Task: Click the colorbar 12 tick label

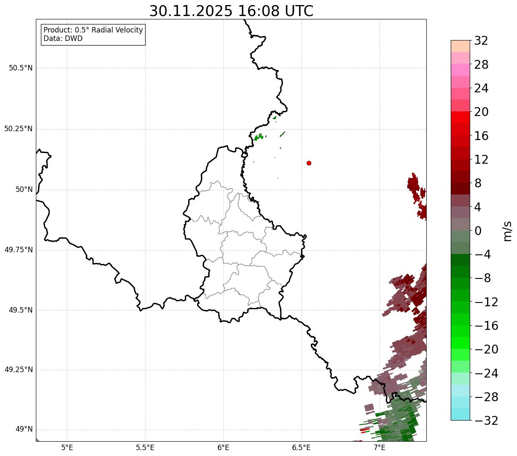Action: point(481,159)
